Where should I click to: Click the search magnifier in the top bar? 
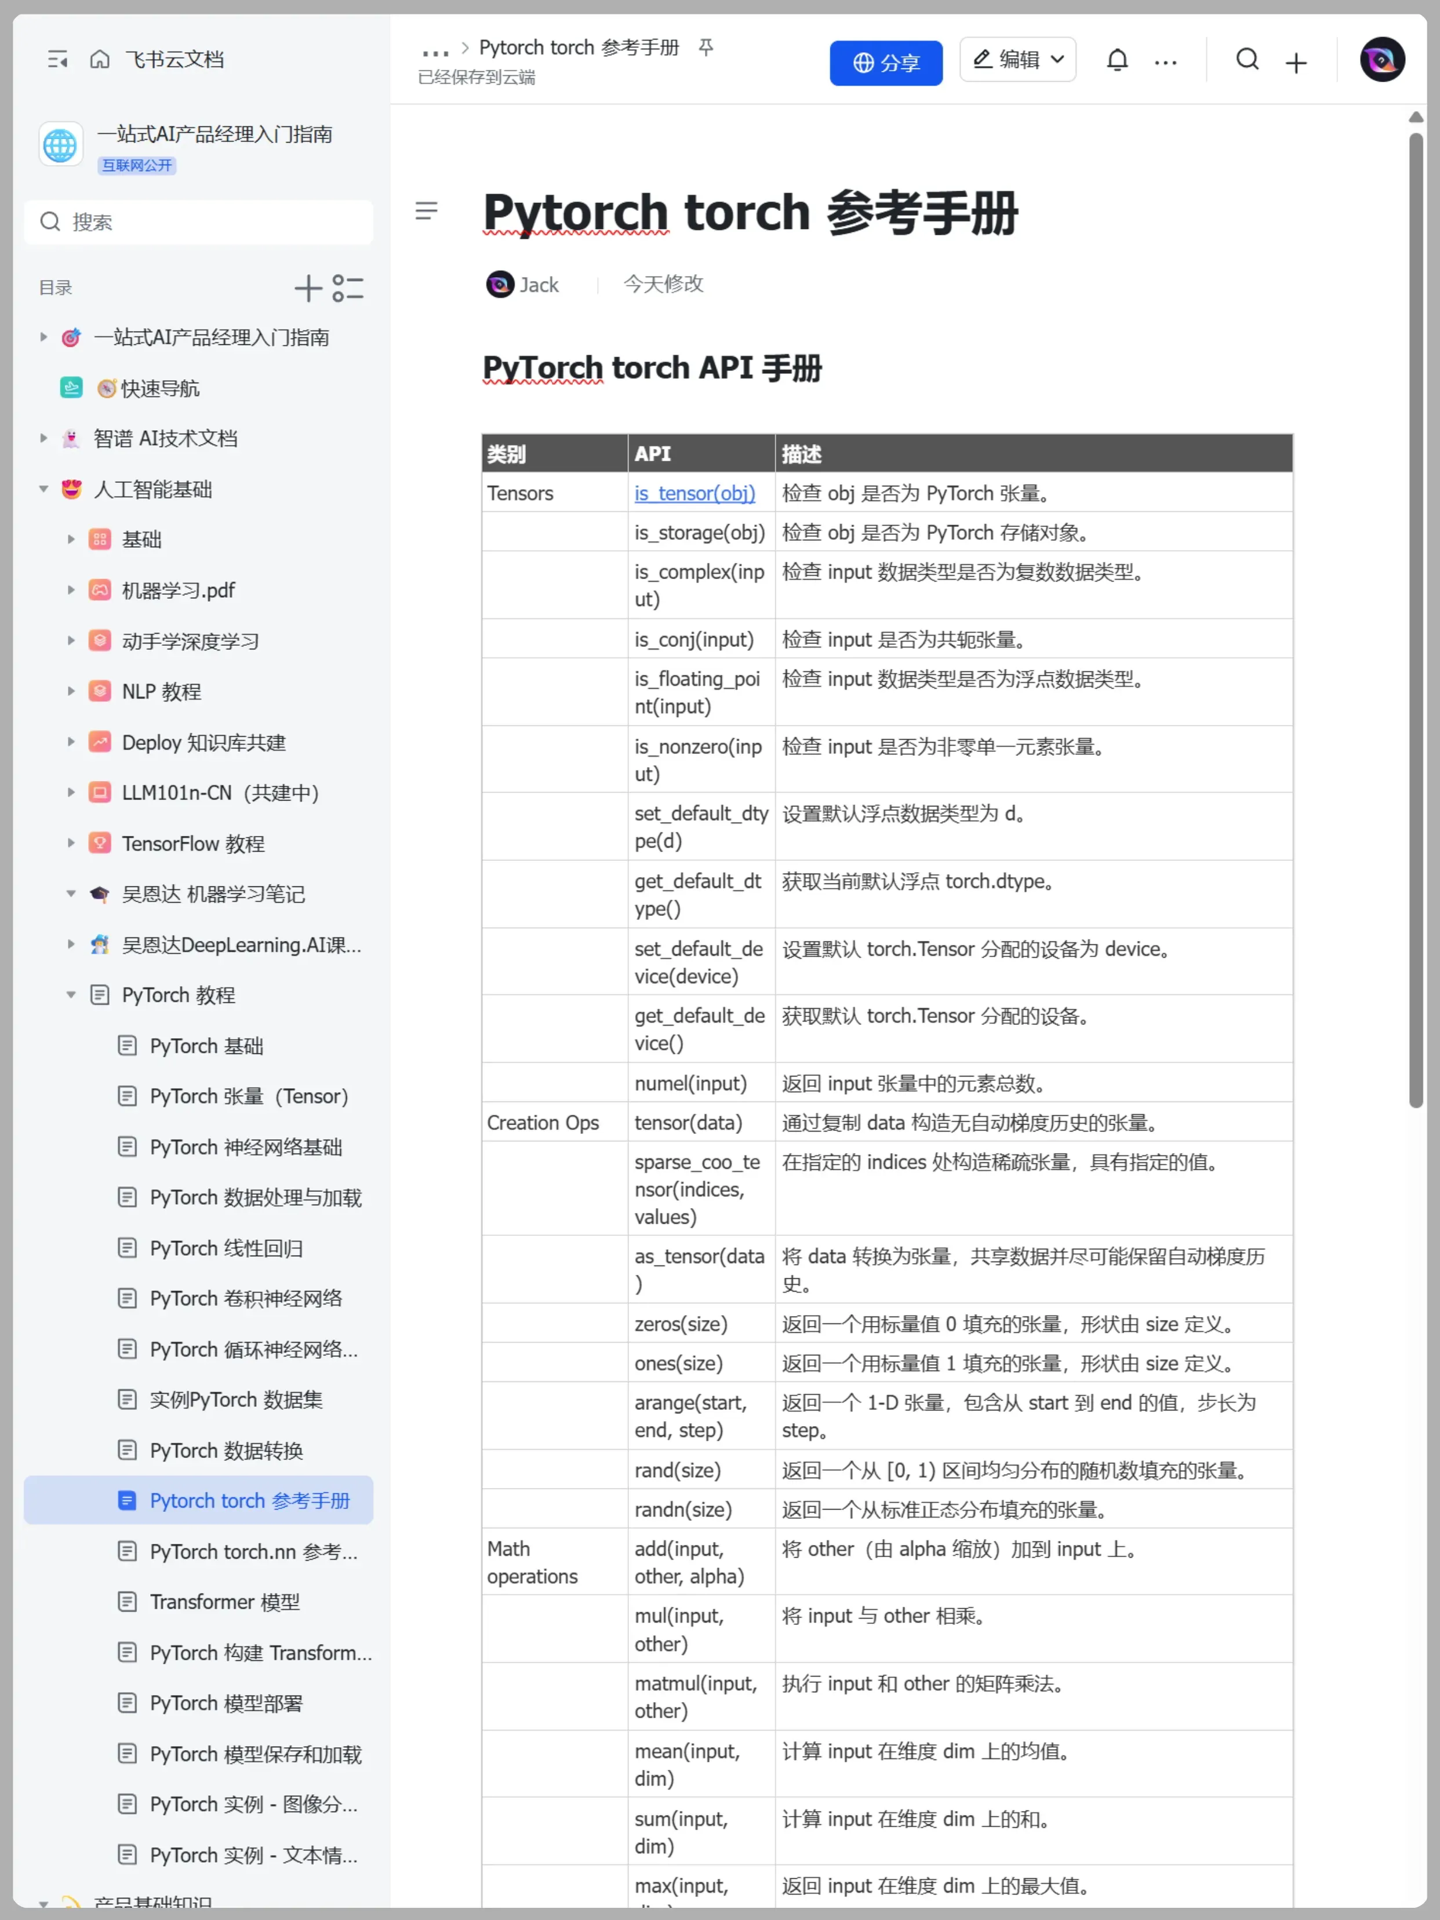coord(1248,60)
